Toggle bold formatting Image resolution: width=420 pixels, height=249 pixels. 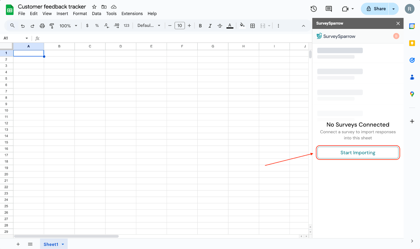pyautogui.click(x=200, y=26)
